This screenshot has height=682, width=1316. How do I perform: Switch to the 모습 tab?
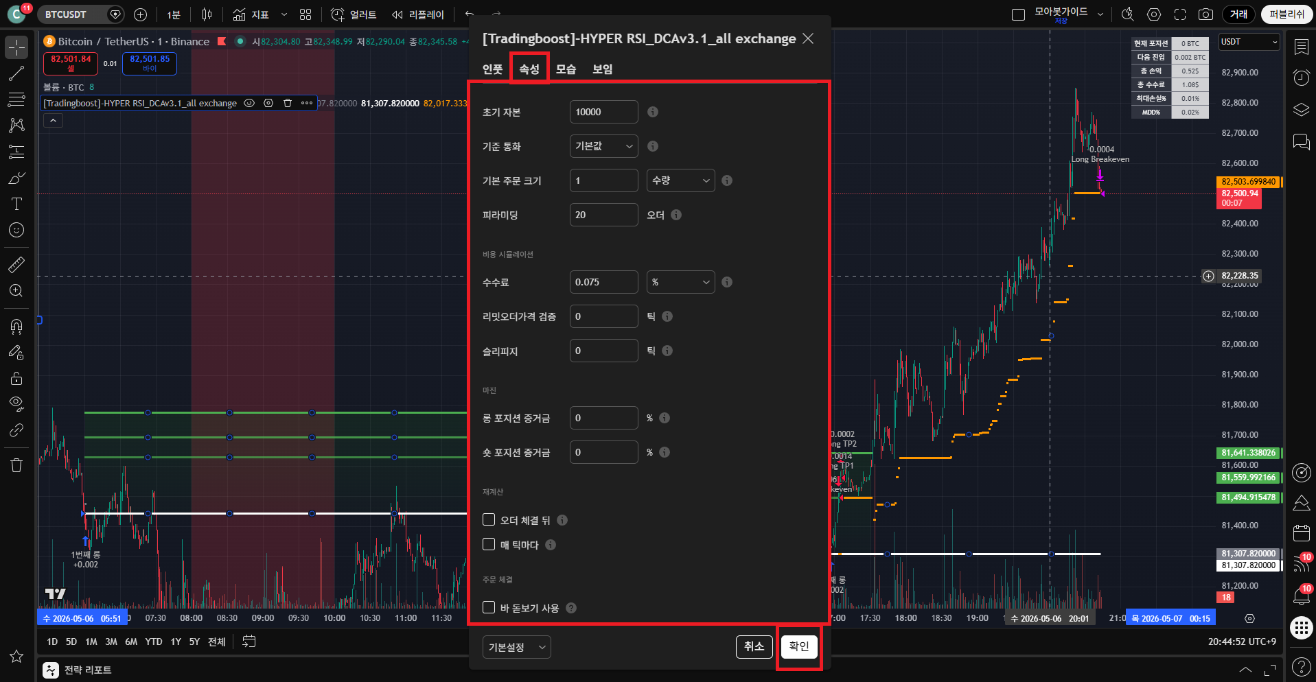click(566, 69)
